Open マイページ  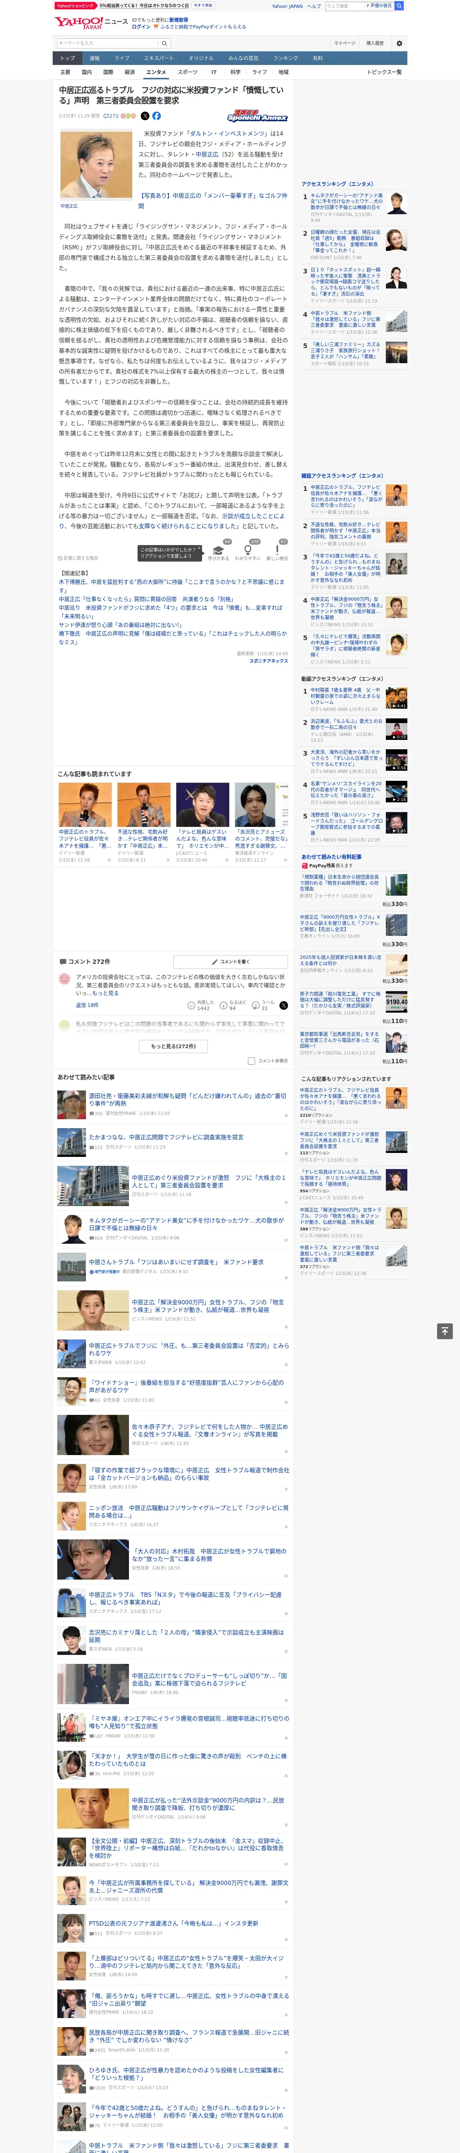(345, 43)
